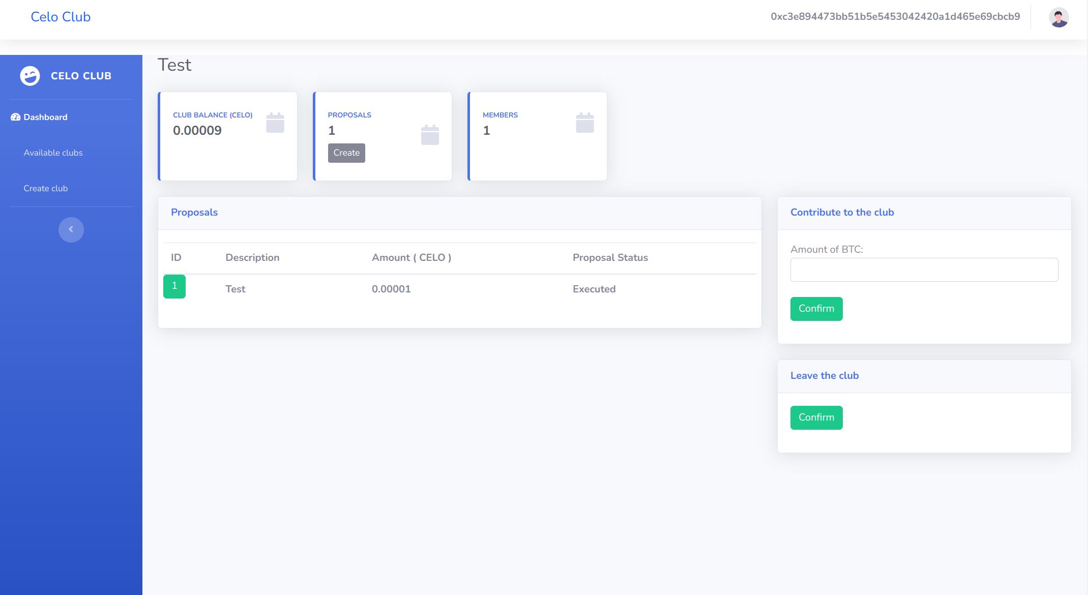
Task: Select the club balance CELO visibility toggle
Action: [x=275, y=123]
